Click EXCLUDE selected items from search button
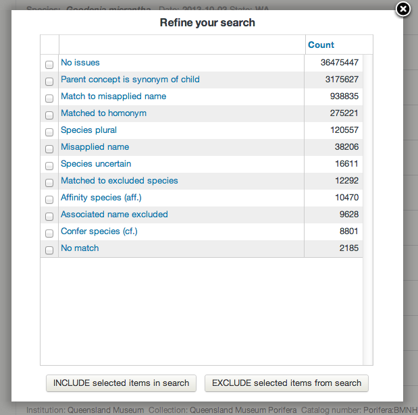Image resolution: width=418 pixels, height=415 pixels. tap(286, 383)
